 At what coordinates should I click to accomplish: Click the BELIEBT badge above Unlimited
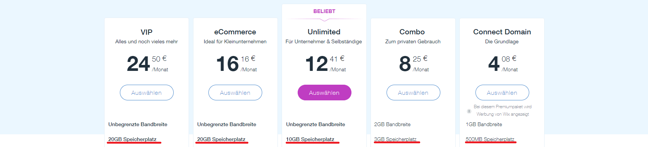click(x=324, y=11)
